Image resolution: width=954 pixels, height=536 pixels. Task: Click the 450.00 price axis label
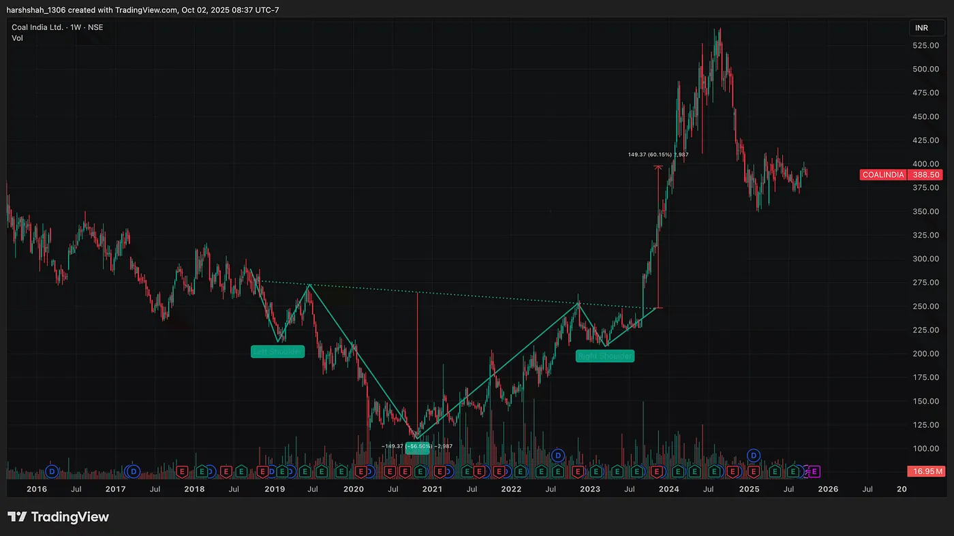925,116
